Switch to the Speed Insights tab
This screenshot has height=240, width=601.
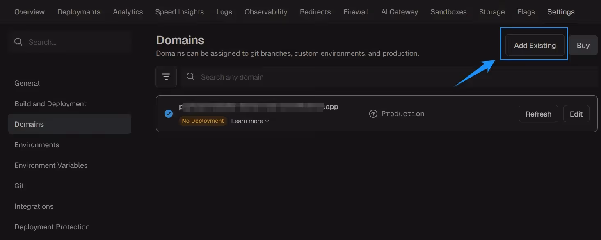tap(179, 12)
